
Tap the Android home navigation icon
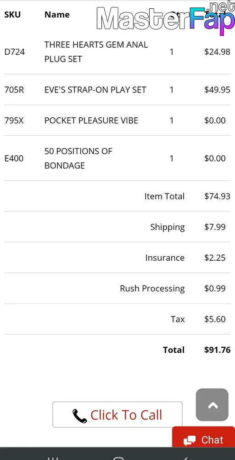118,458
